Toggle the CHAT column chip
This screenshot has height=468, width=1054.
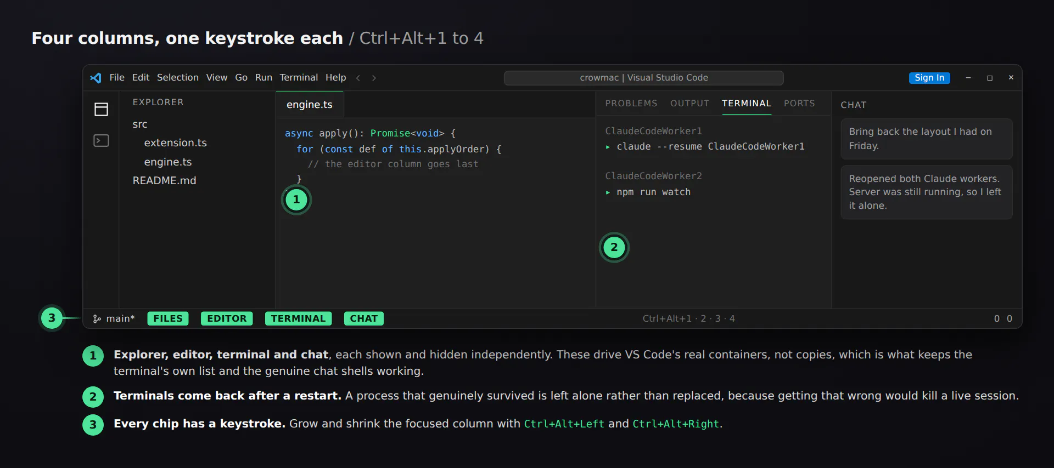363,318
